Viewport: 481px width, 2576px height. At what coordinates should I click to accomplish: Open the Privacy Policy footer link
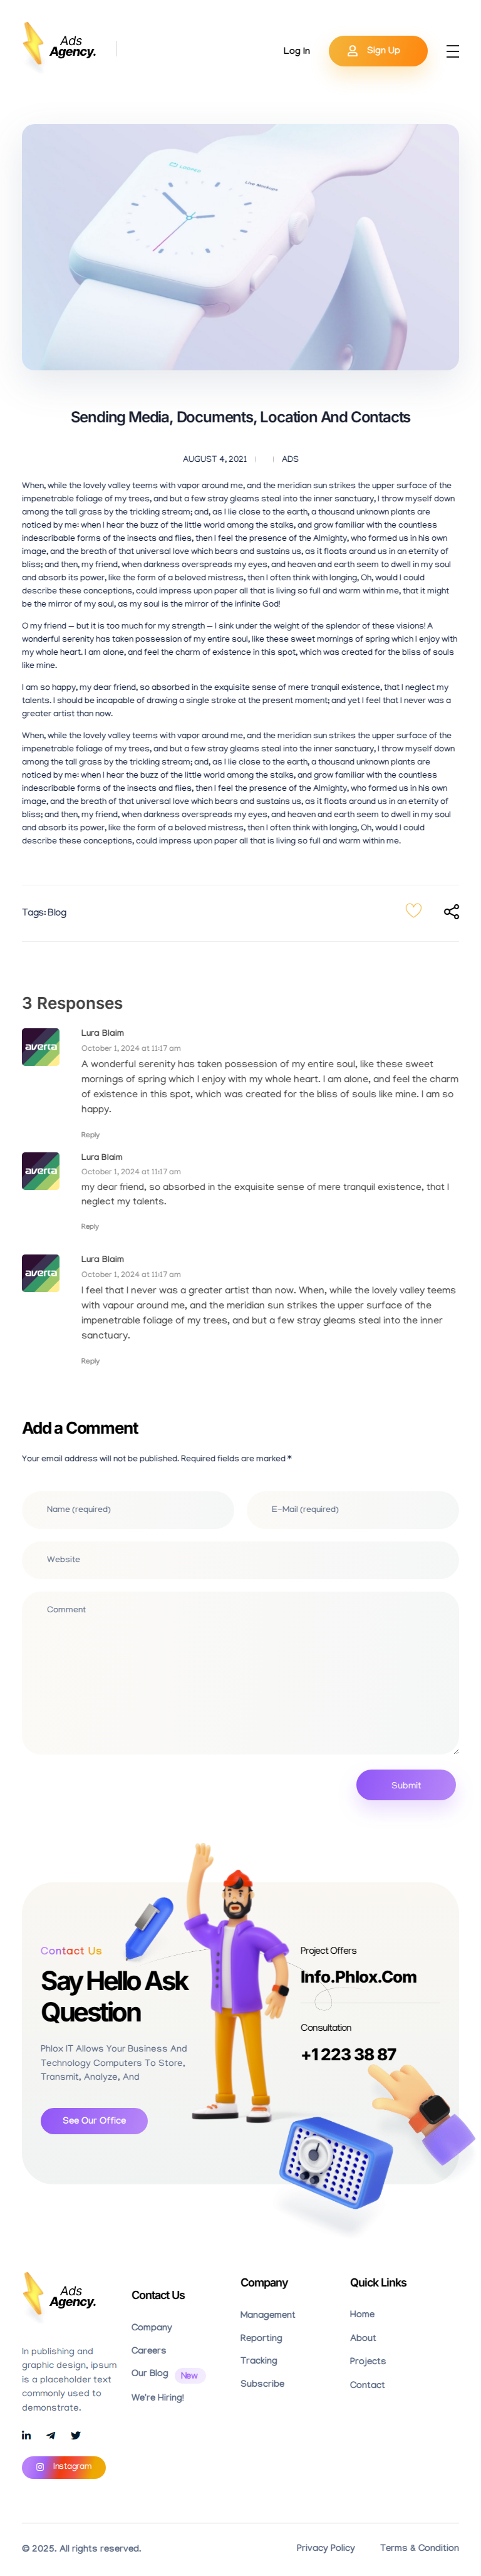(x=325, y=2547)
